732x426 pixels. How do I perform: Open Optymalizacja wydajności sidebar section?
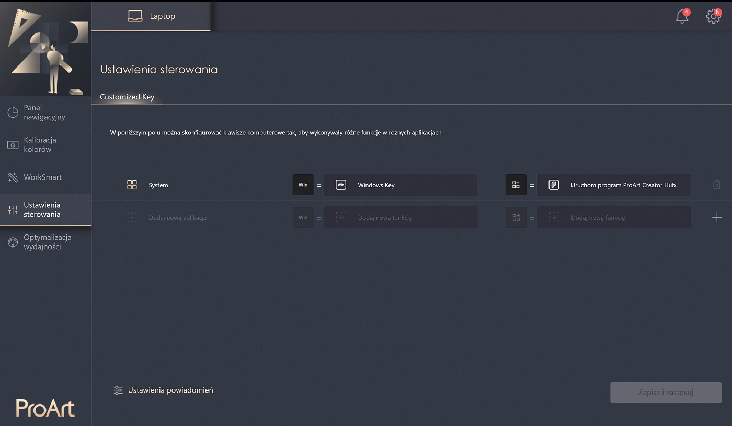47,242
